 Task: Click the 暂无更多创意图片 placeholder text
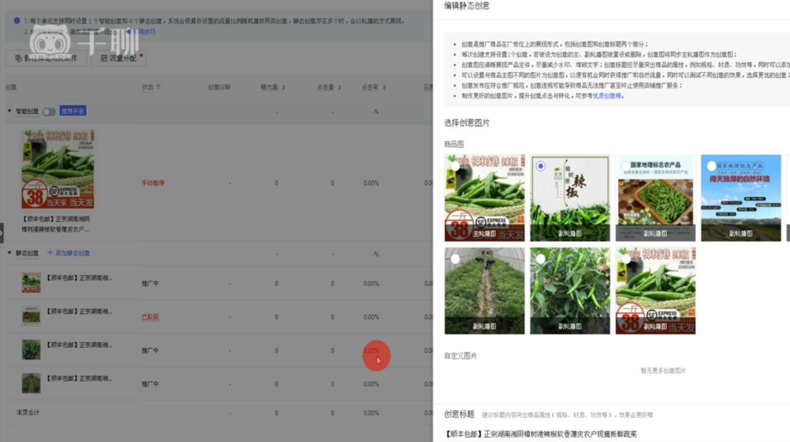click(x=663, y=370)
